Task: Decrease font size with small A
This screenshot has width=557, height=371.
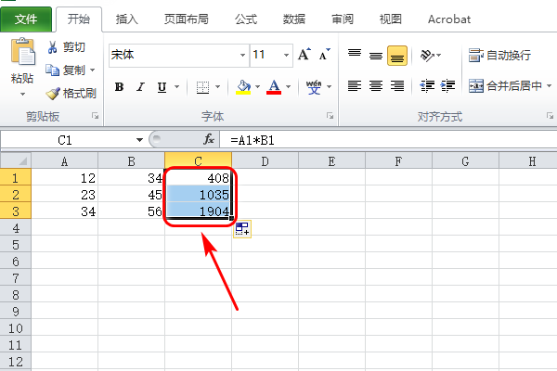Action: (x=324, y=55)
